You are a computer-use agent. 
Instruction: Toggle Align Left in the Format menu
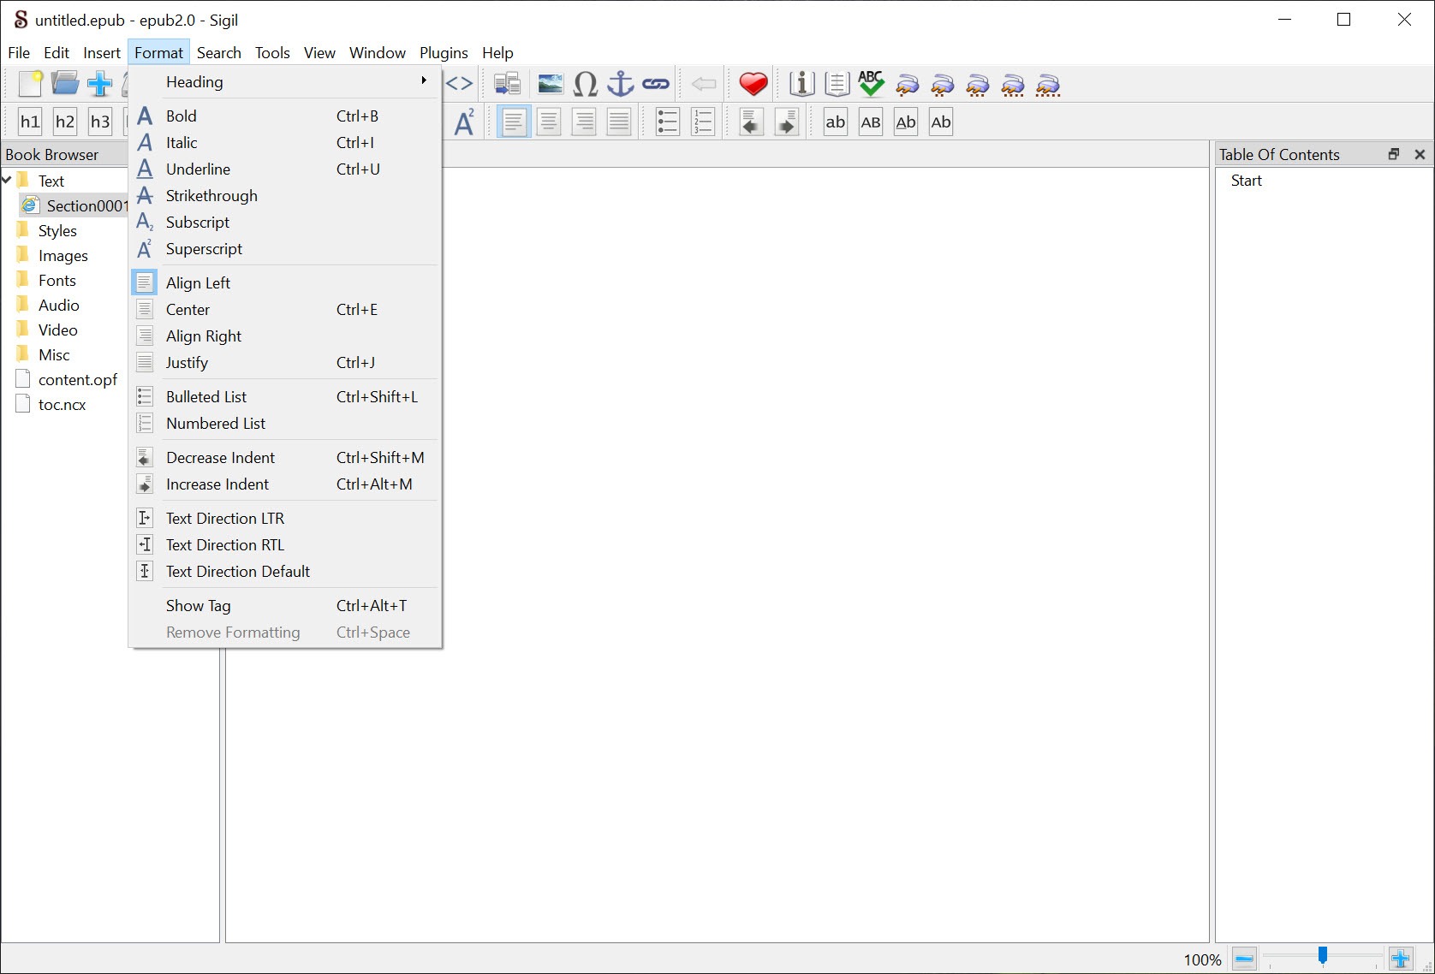[x=198, y=282]
